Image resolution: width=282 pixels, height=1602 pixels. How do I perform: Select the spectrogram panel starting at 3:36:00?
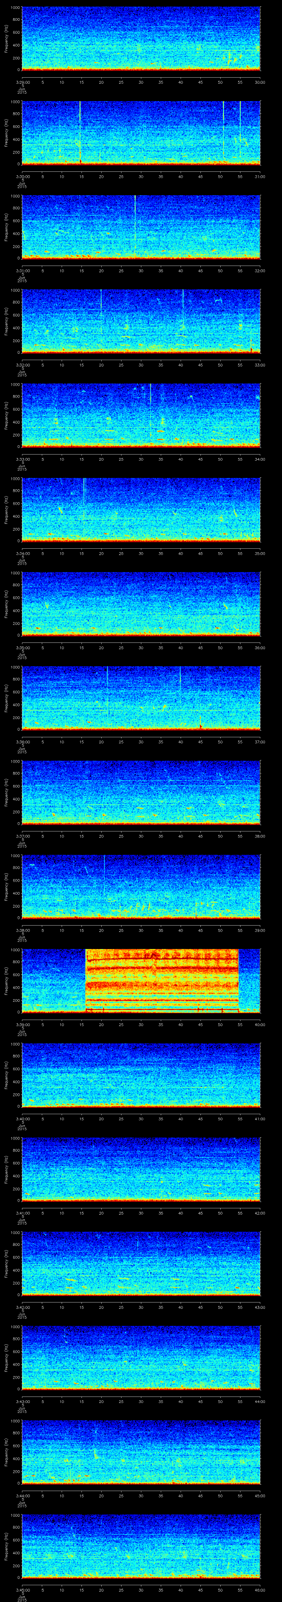[141, 698]
